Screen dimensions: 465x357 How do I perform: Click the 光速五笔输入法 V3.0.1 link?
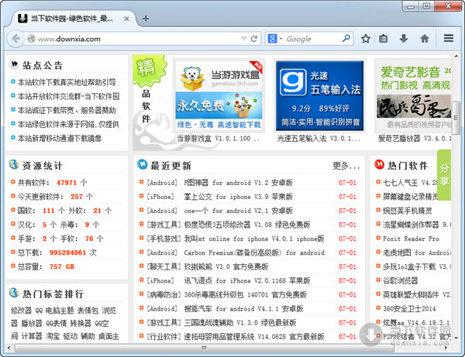pyautogui.click(x=319, y=139)
